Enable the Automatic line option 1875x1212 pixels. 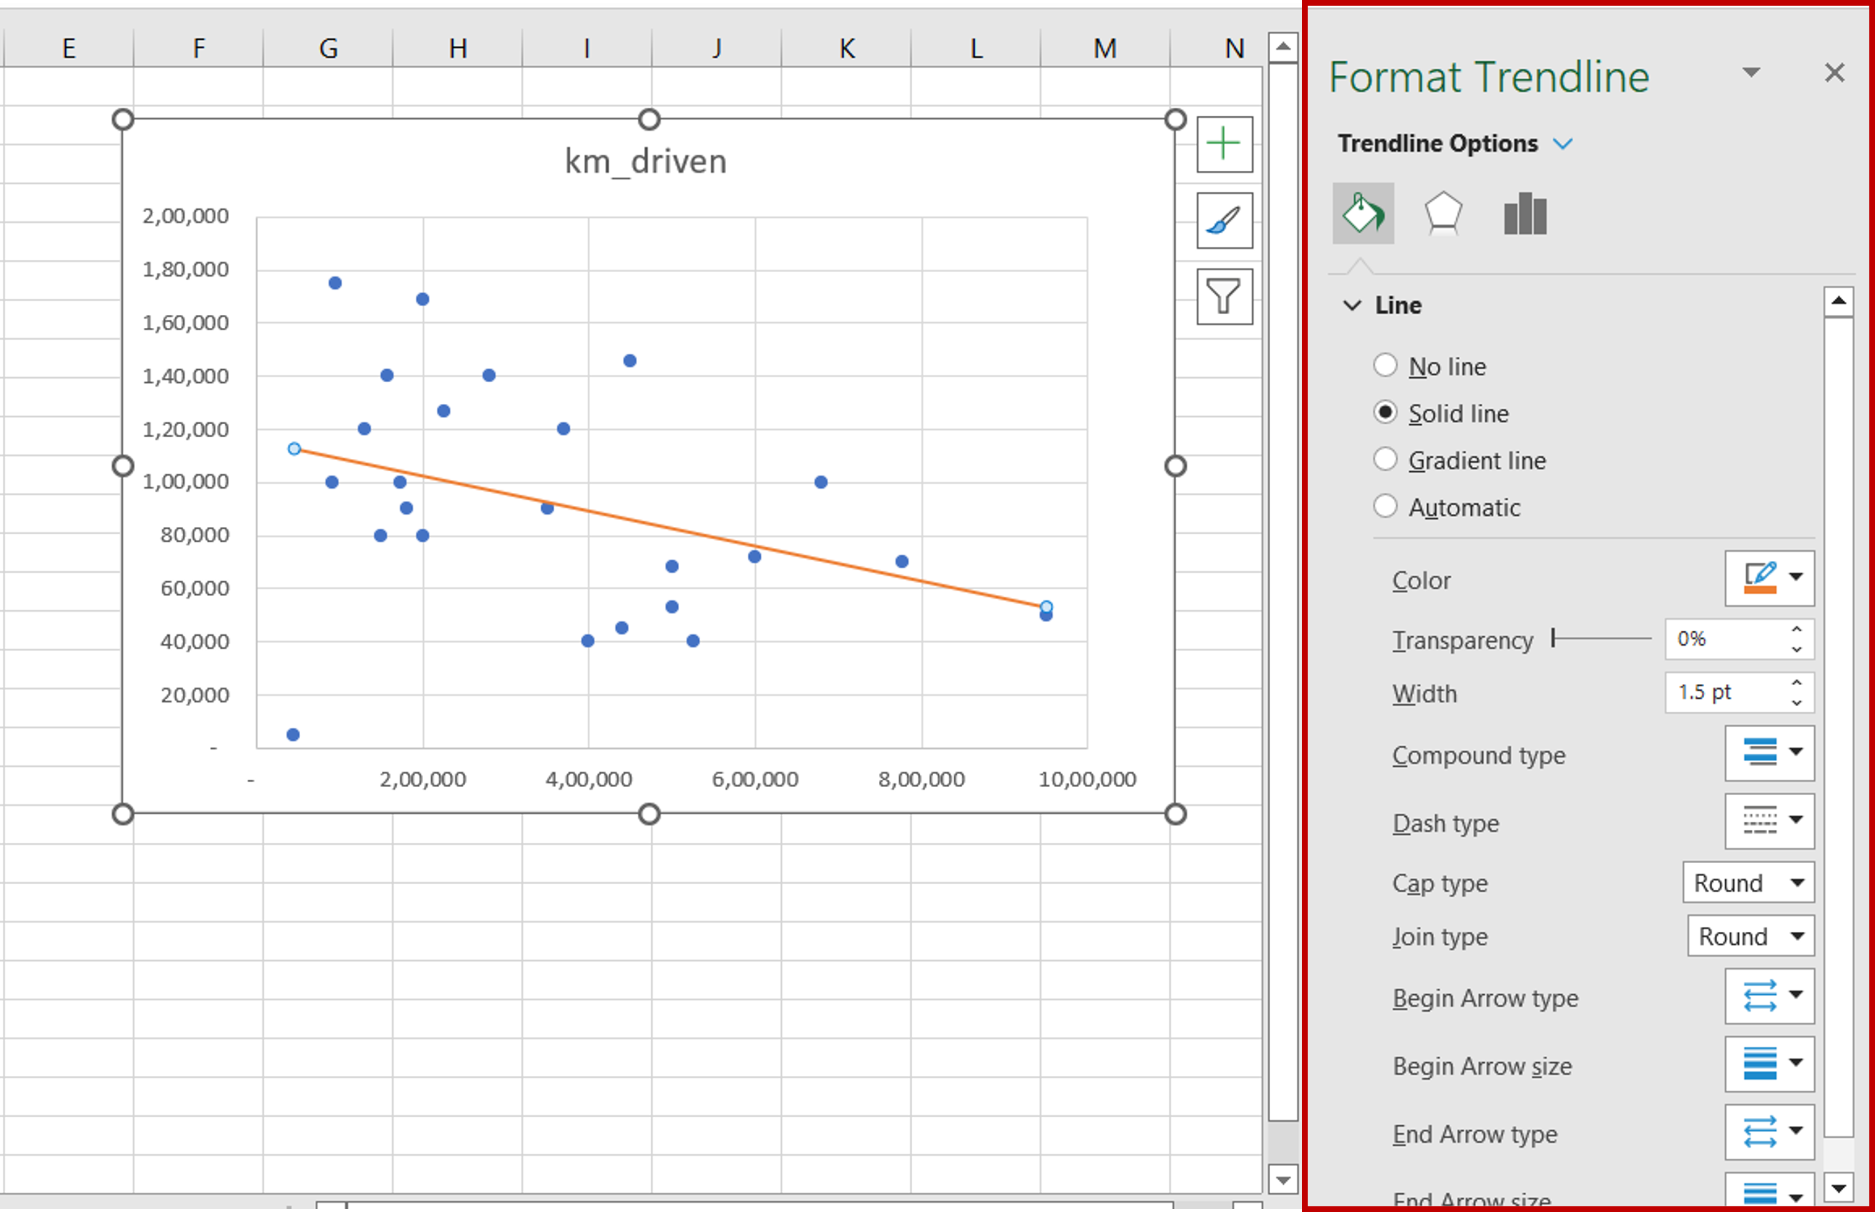pyautogui.click(x=1386, y=506)
